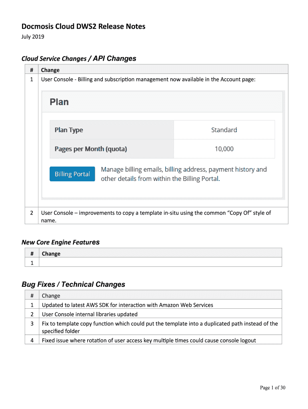Click the Plan heading in the screenshot
This screenshot has width=308, height=409.
tap(59, 102)
